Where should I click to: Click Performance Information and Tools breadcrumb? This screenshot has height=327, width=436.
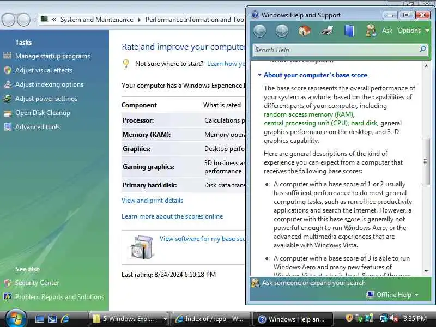click(x=195, y=20)
